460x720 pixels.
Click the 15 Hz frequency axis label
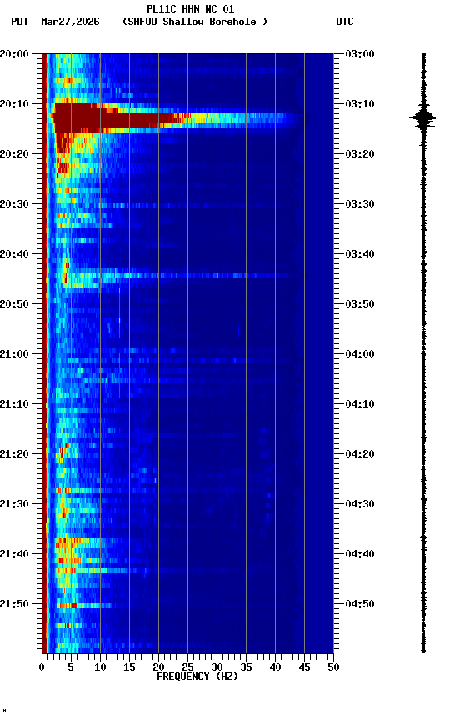point(129,668)
